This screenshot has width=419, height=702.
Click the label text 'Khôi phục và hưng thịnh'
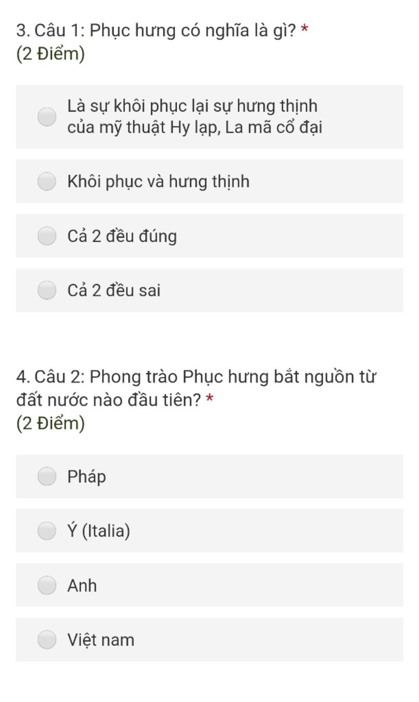(x=158, y=182)
